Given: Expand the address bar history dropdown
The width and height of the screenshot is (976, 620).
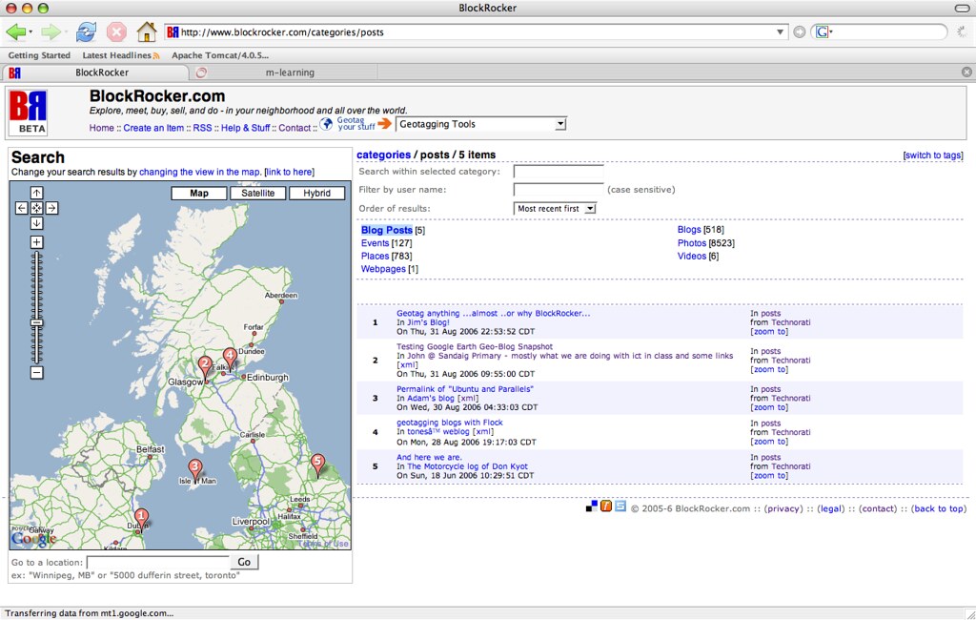Looking at the screenshot, I should [780, 31].
